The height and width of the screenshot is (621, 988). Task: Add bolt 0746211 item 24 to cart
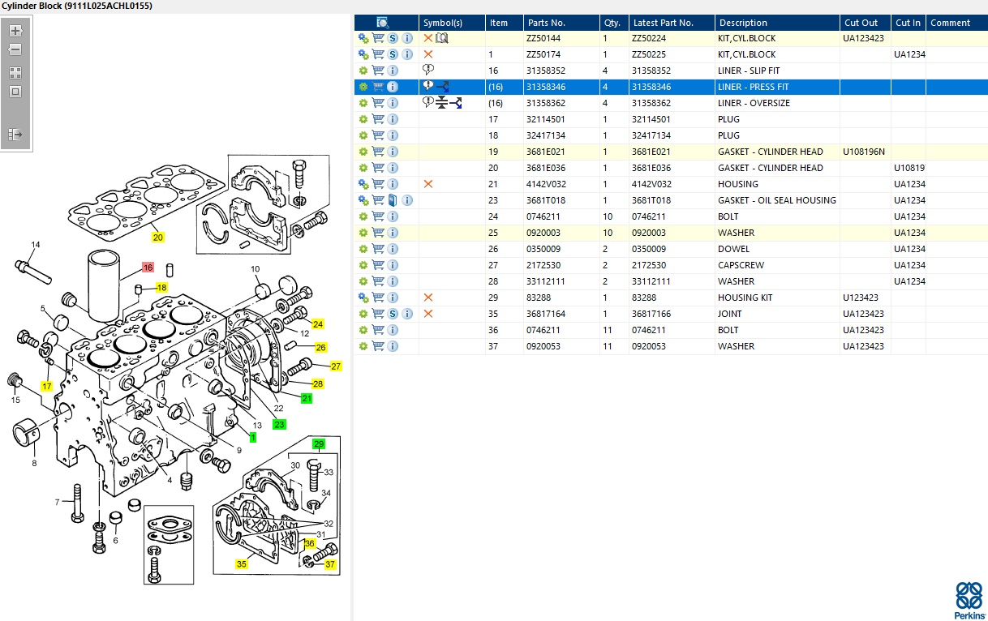tap(378, 216)
